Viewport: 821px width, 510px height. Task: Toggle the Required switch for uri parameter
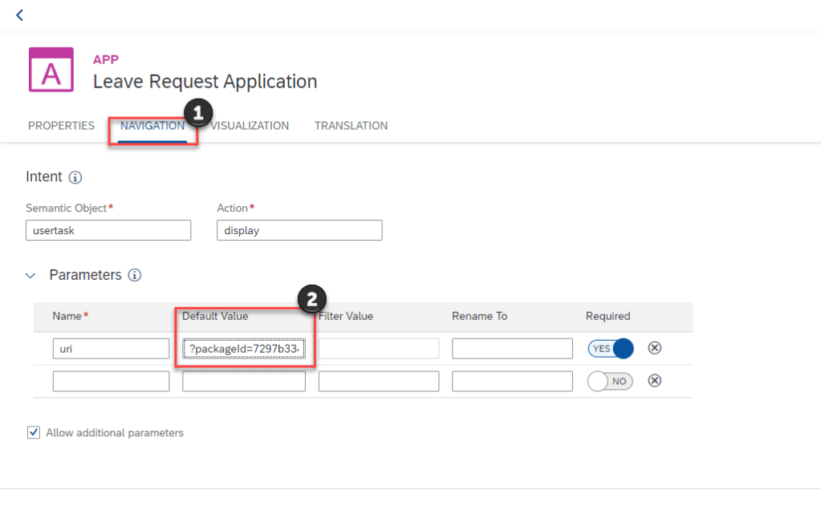[x=611, y=348]
